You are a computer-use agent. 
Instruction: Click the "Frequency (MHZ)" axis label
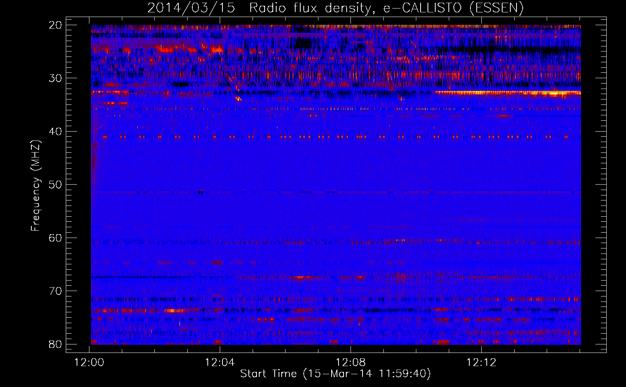(36, 186)
